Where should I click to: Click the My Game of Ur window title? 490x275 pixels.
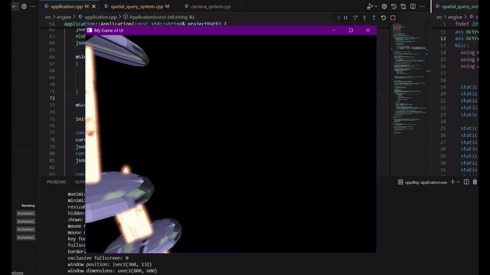tap(109, 30)
